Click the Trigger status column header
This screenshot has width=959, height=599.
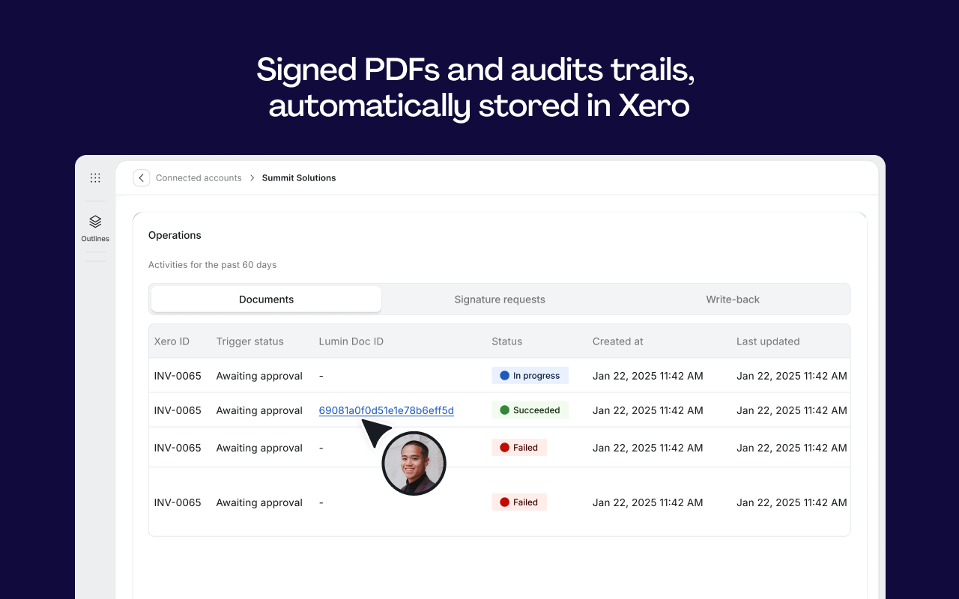250,341
